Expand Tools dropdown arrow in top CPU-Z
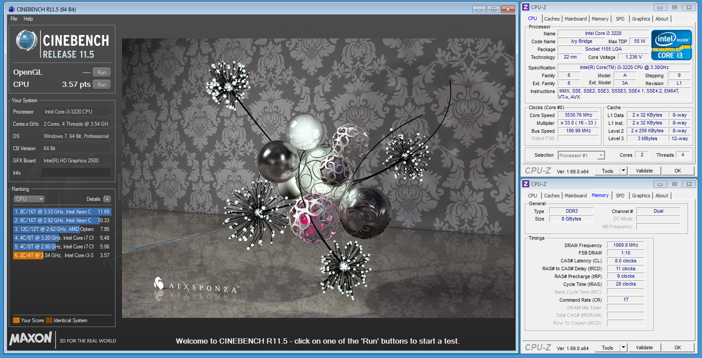The height and width of the screenshot is (358, 702). (624, 171)
